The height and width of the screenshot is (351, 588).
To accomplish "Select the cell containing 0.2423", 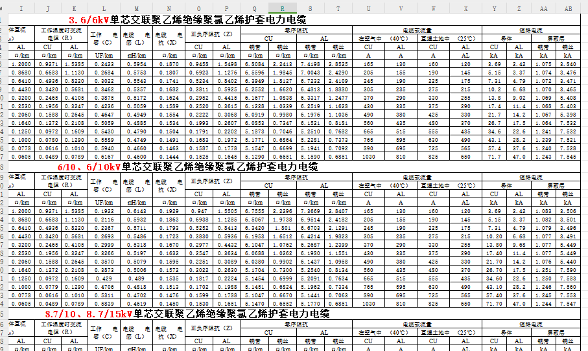I will 104,64.
